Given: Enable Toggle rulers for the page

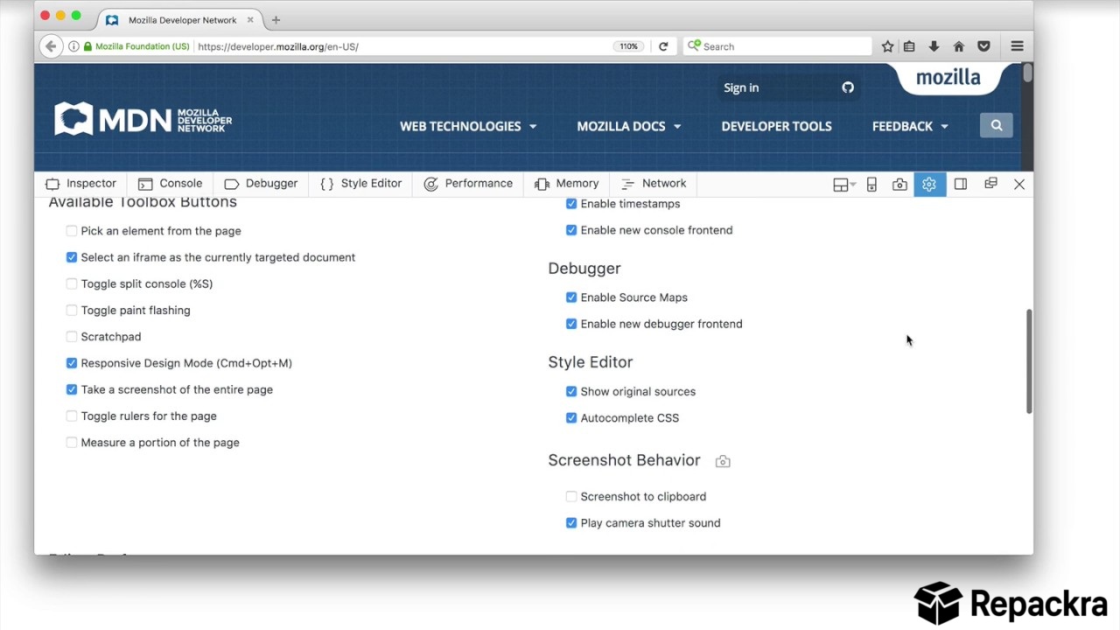Looking at the screenshot, I should coord(72,416).
